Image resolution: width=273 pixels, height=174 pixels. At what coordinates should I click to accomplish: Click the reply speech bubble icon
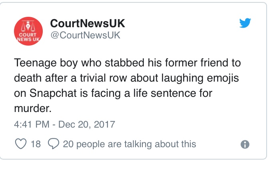click(53, 144)
